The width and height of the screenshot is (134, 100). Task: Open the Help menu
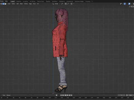pyautogui.click(x=6, y=1)
